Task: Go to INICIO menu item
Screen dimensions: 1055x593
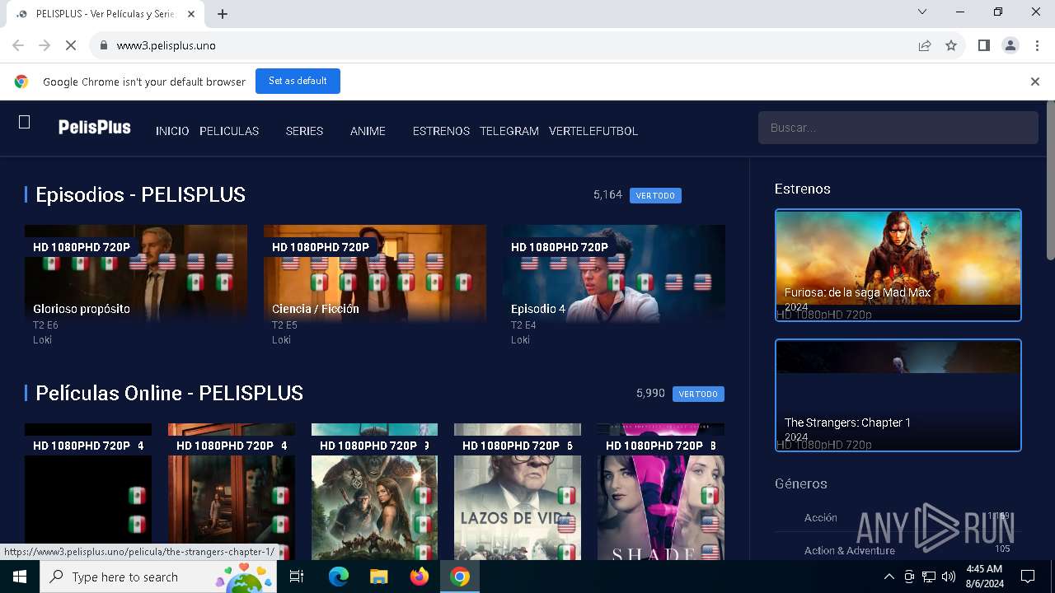Action: tap(172, 131)
